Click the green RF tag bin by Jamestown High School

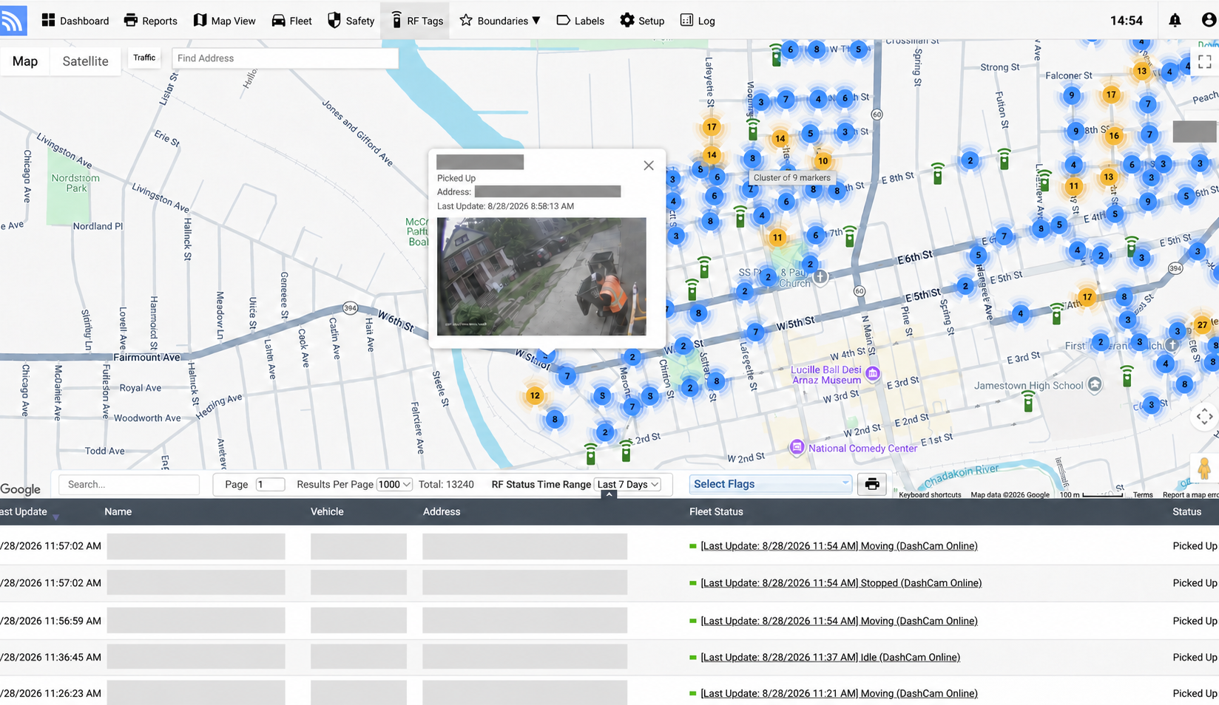coord(1028,401)
